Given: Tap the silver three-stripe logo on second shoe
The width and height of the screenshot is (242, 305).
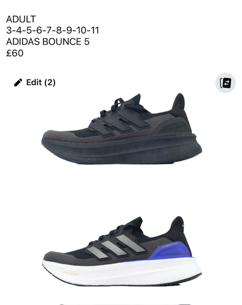Looking at the screenshot, I should coord(116,247).
